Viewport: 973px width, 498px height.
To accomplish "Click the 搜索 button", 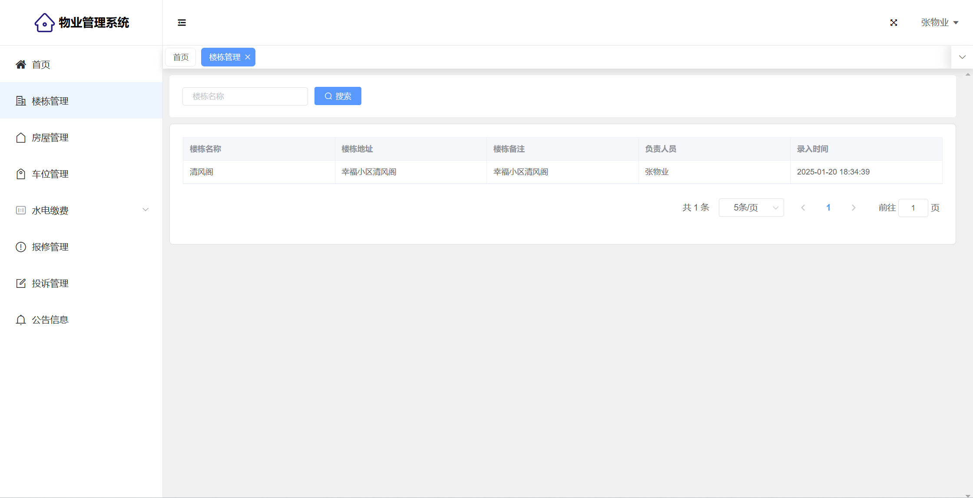I will (x=338, y=96).
